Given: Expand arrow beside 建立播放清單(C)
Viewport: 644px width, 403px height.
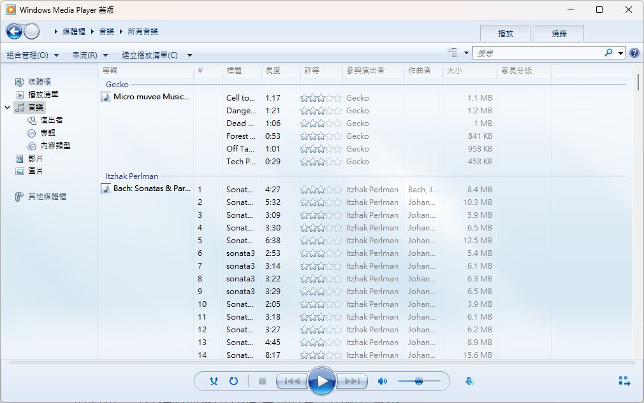Looking at the screenshot, I should (189, 55).
